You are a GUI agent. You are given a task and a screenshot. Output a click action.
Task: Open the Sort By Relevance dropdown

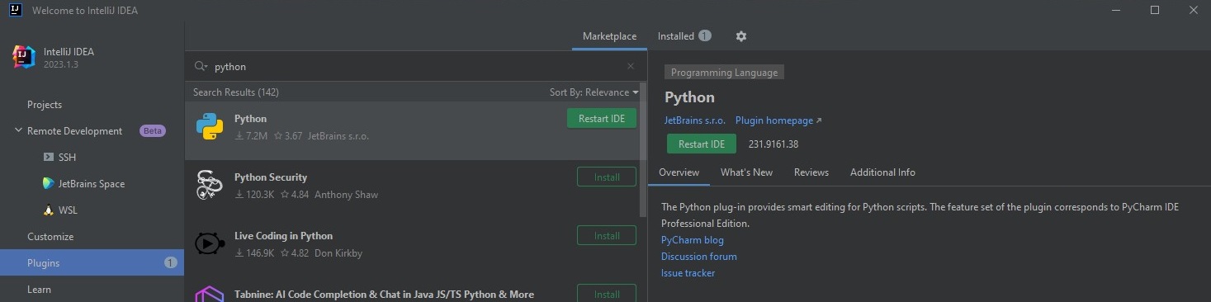pyautogui.click(x=594, y=92)
